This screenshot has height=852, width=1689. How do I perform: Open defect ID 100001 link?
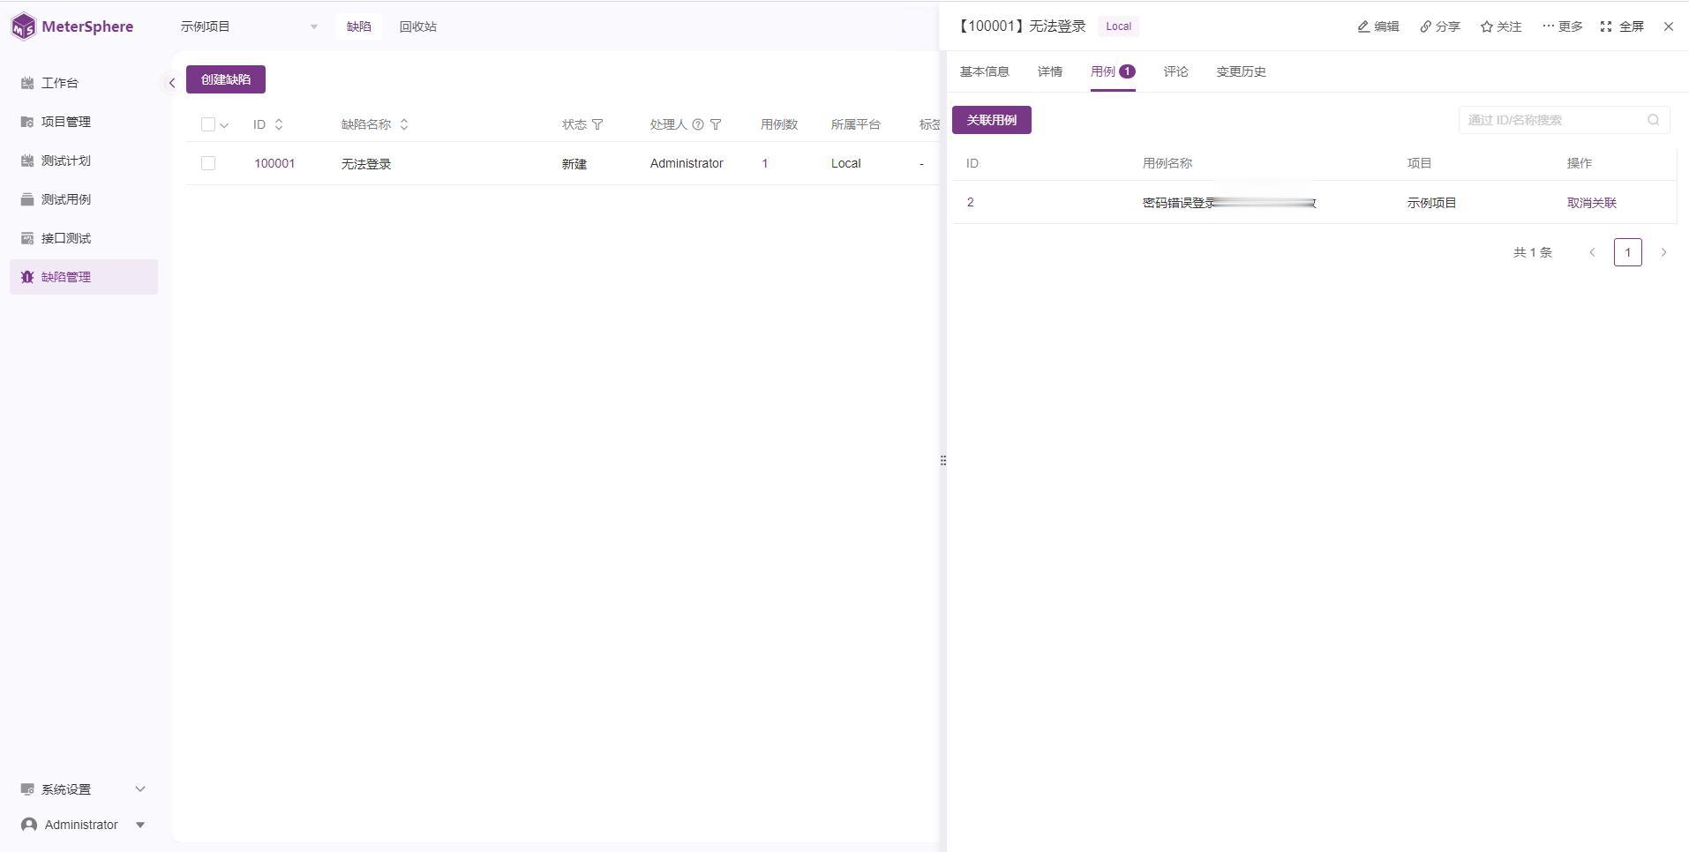[x=274, y=163]
